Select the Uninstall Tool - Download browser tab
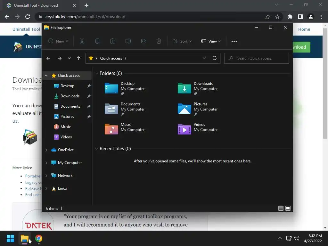 click(41, 5)
